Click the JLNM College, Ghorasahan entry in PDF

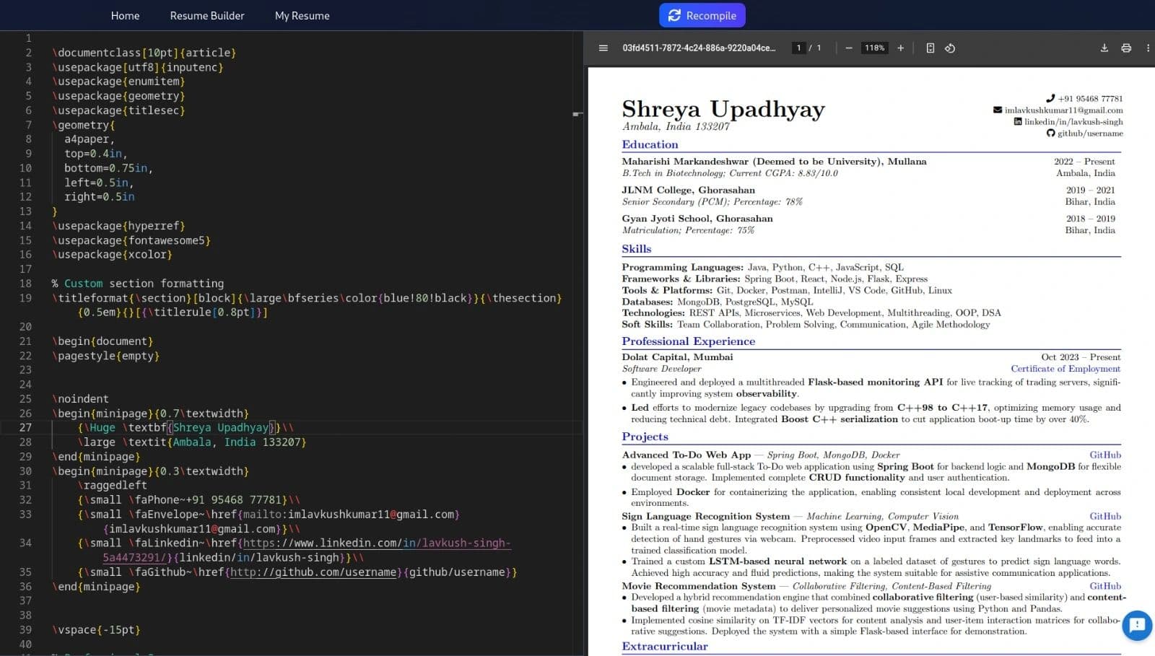coord(688,191)
